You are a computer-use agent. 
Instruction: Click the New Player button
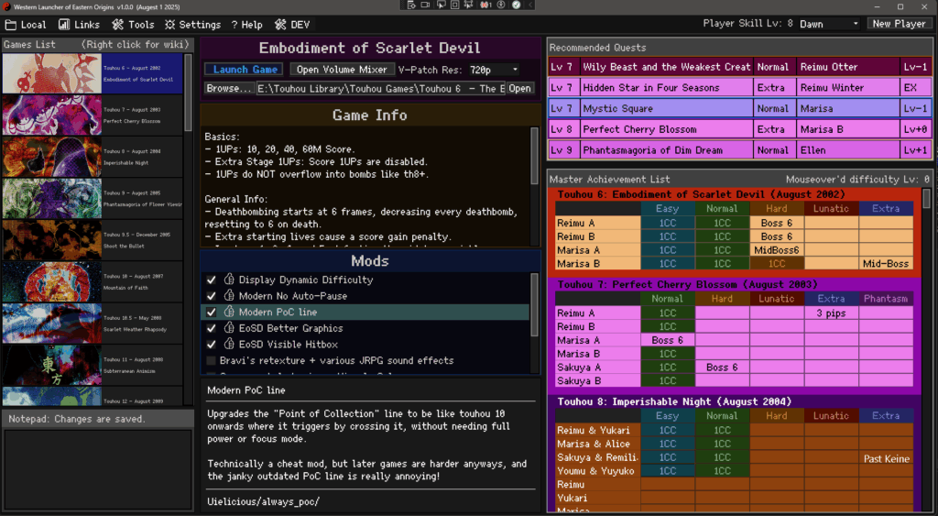point(899,24)
